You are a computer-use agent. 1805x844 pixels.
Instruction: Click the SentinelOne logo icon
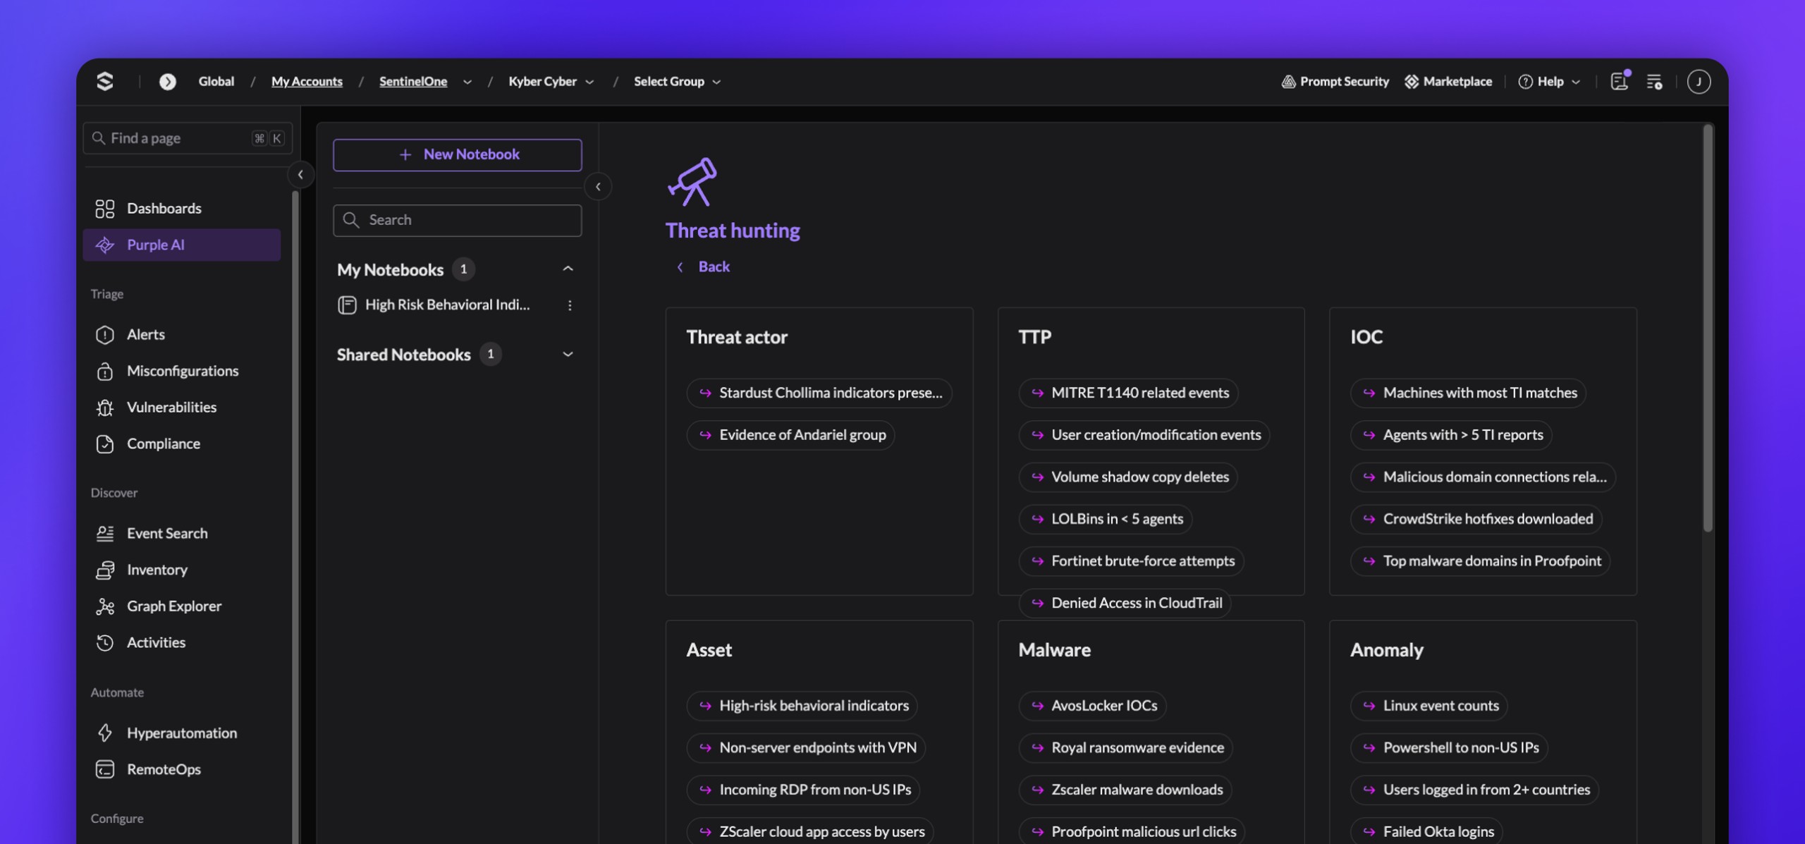tap(104, 81)
